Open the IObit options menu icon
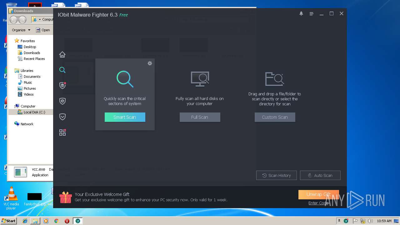 point(311,14)
